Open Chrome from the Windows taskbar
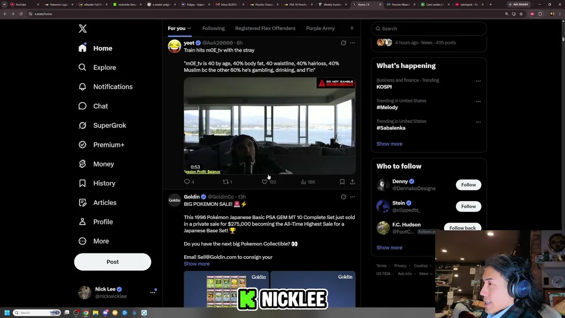Viewport: 565px width, 318px height. click(x=86, y=313)
